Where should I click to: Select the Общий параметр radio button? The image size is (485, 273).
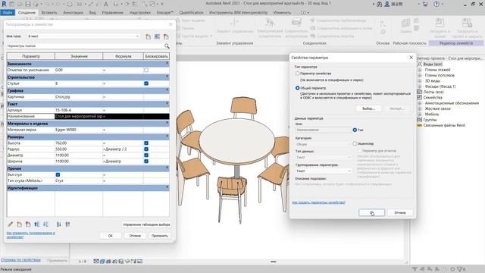click(297, 88)
